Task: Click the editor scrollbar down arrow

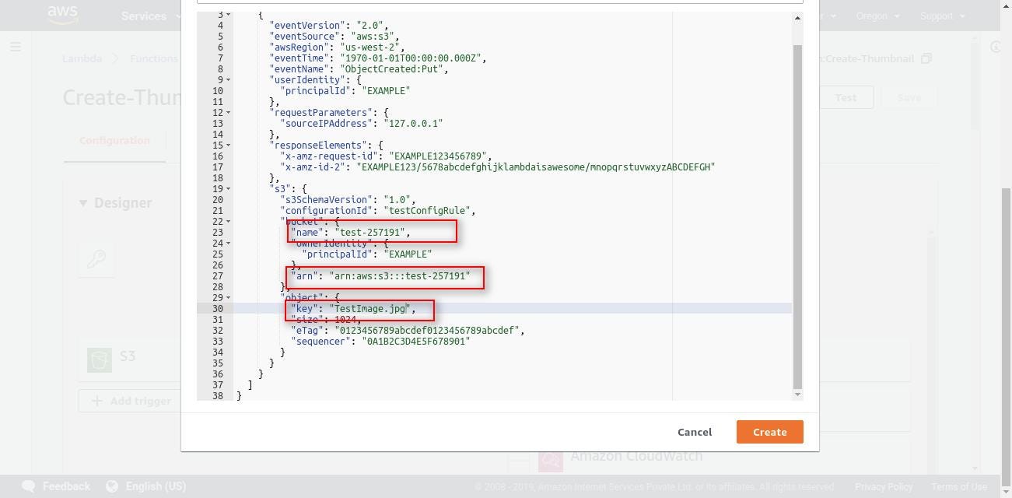Action: pyautogui.click(x=797, y=395)
